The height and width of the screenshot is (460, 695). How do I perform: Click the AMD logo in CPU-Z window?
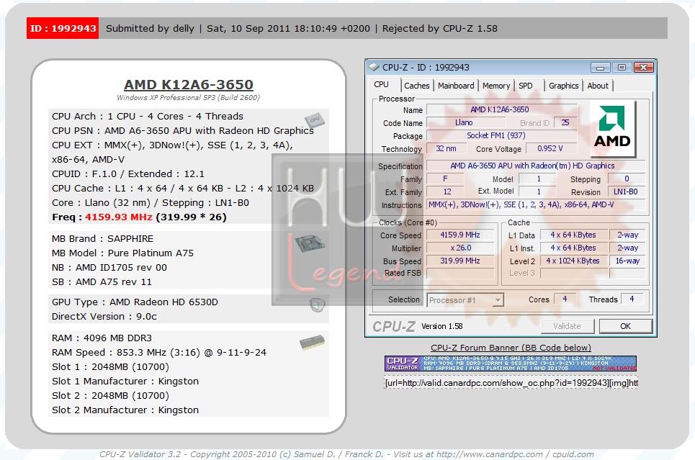pyautogui.click(x=612, y=128)
